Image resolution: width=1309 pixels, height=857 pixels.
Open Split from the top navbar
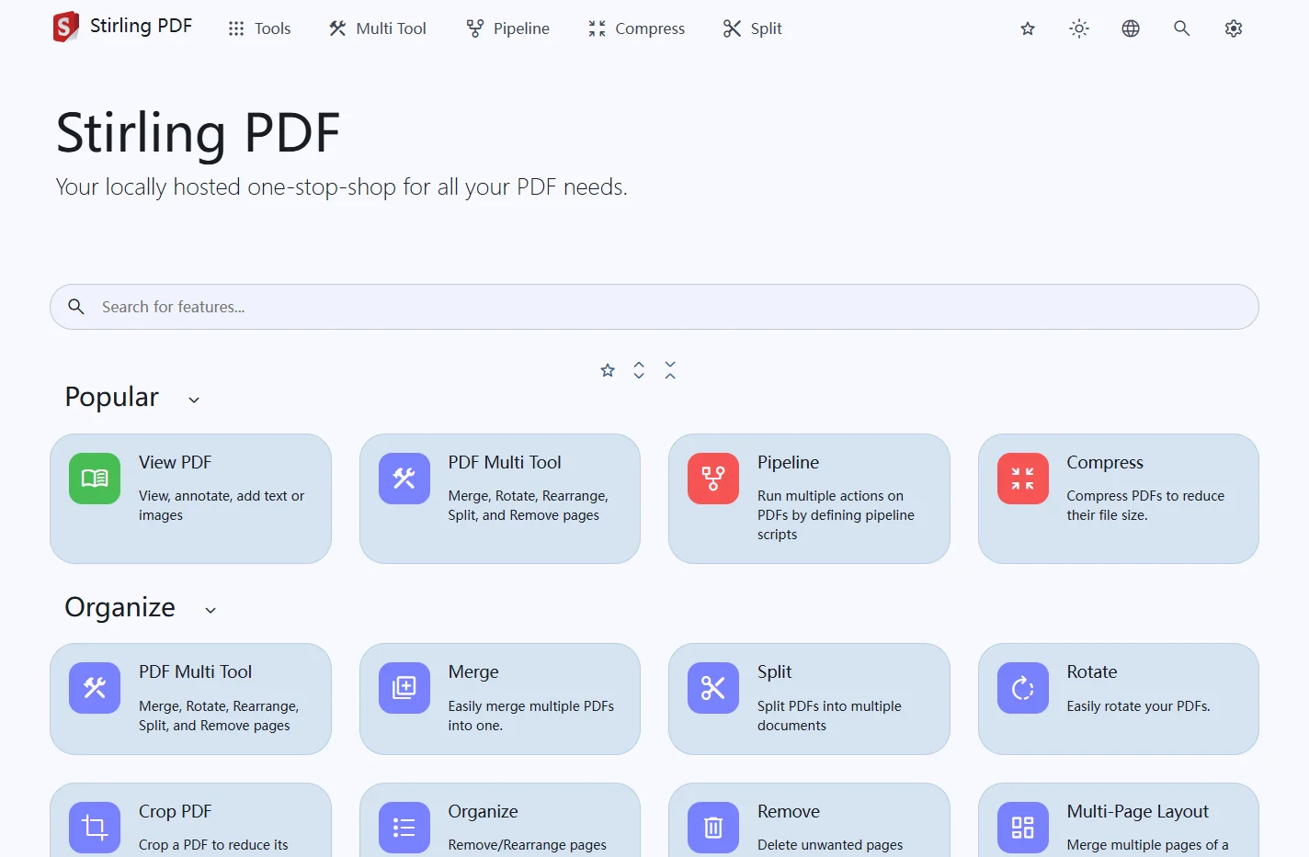coord(752,28)
